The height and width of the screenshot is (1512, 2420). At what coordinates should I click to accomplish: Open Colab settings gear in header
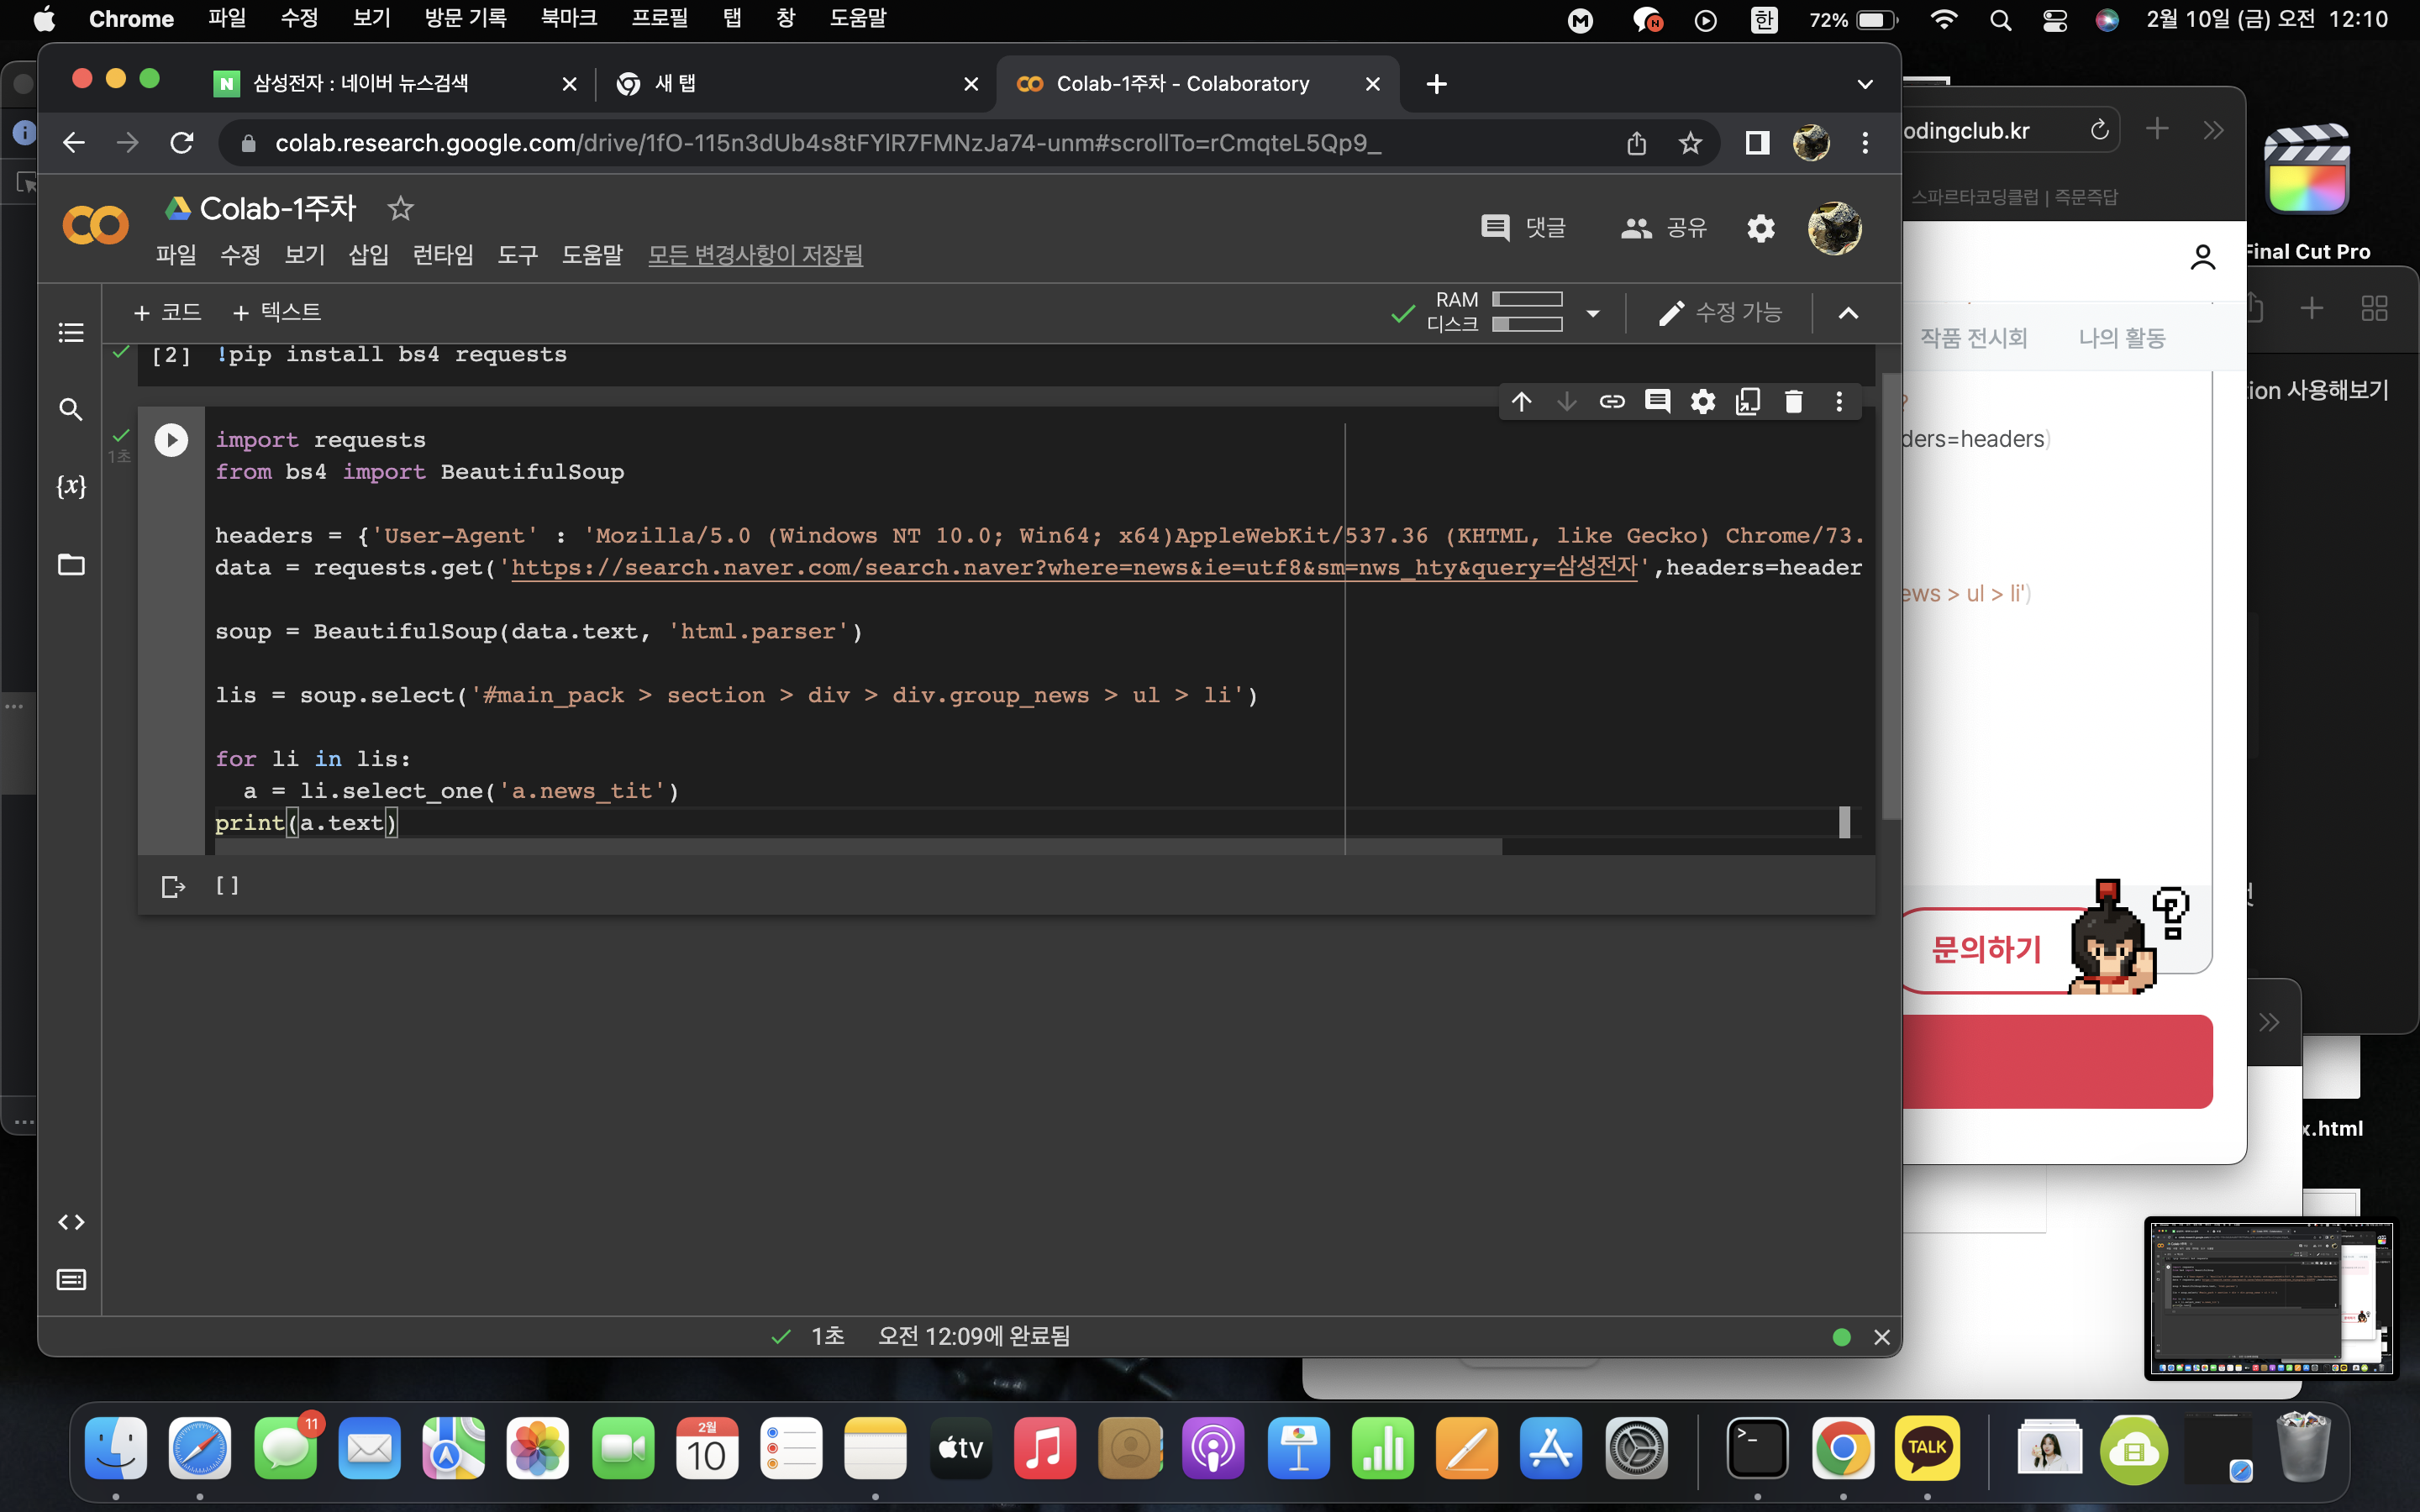tap(1761, 229)
